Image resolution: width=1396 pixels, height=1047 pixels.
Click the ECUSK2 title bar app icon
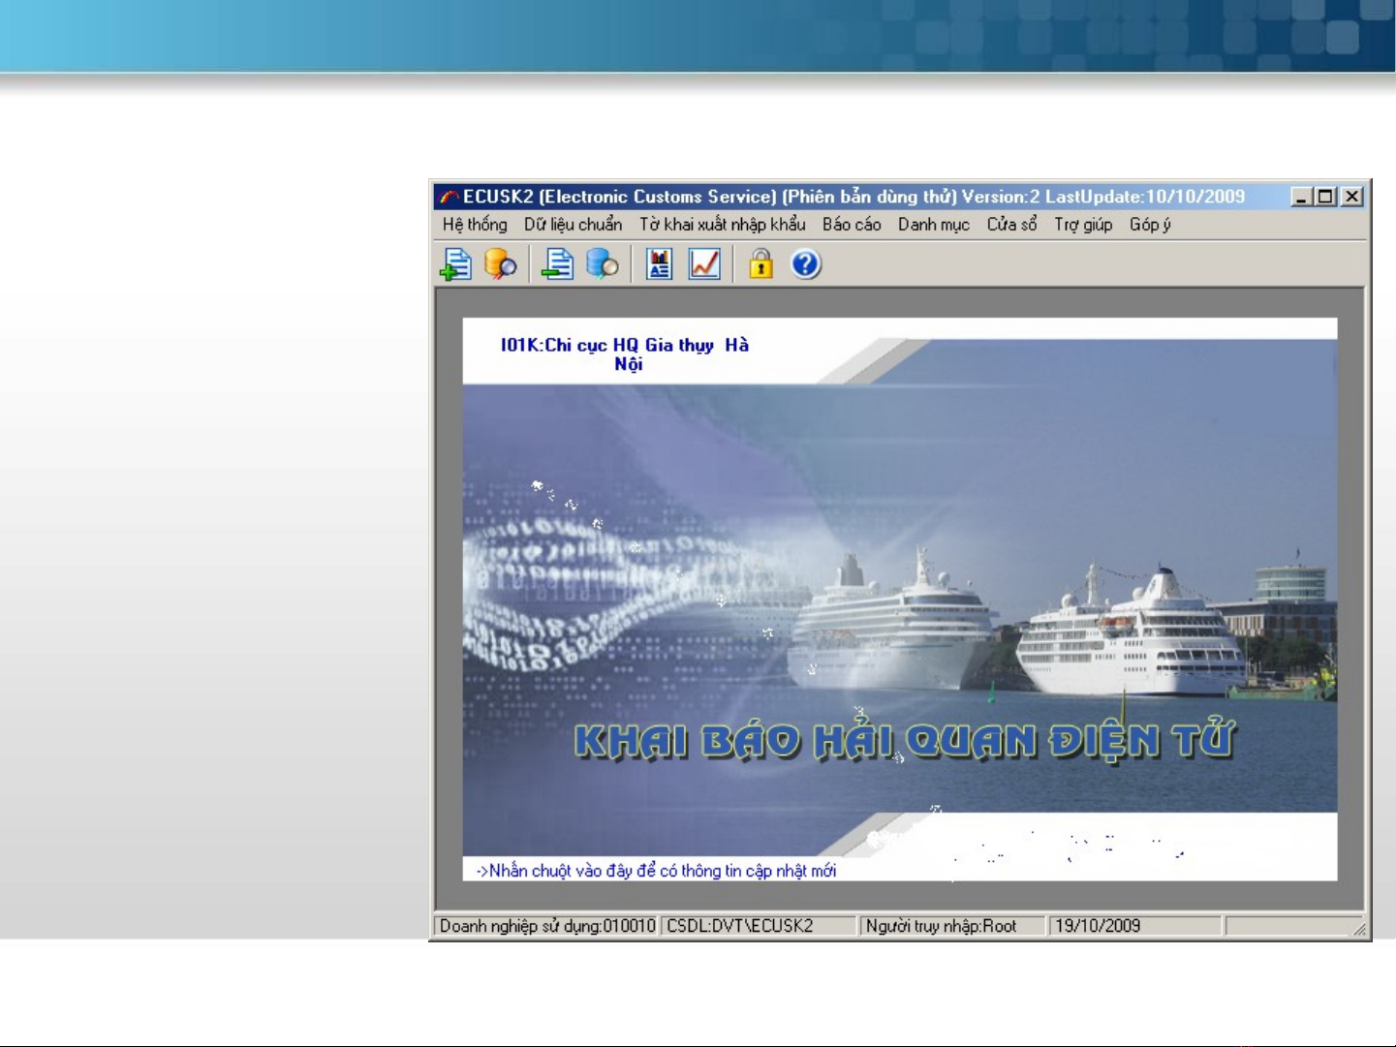click(x=449, y=197)
